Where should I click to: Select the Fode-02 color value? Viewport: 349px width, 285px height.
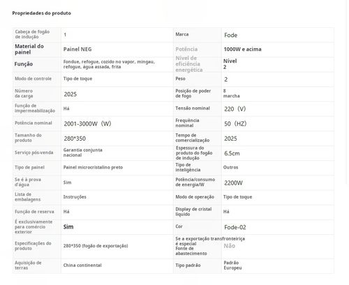(235, 227)
